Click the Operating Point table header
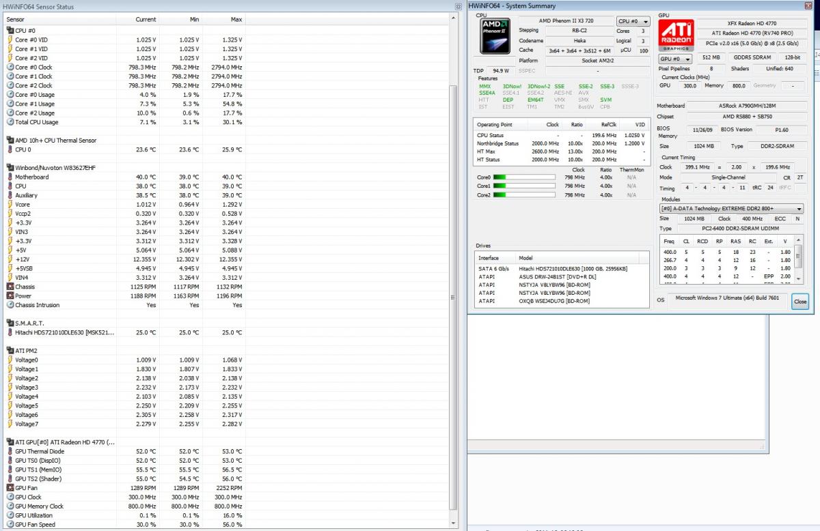The height and width of the screenshot is (531, 820). [501, 125]
